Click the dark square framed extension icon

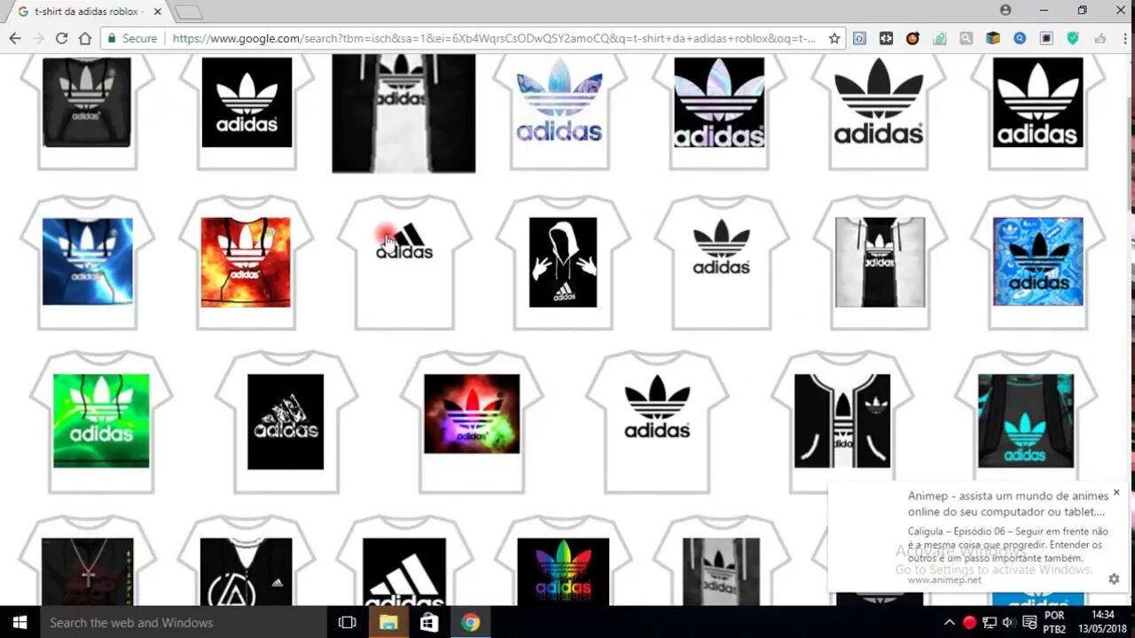tap(1046, 38)
